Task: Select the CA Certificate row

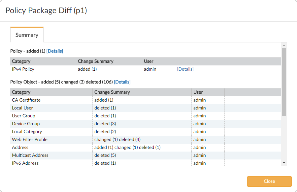Action: click(26, 100)
